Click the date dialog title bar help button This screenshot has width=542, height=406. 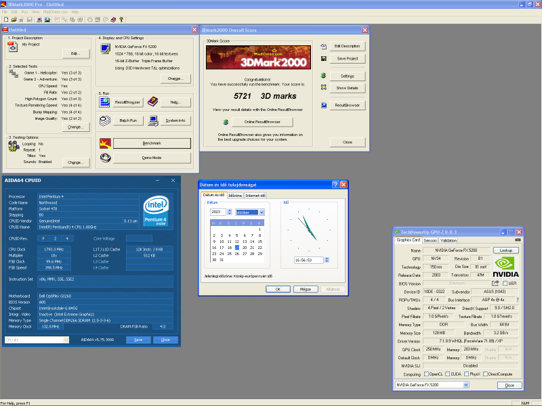[x=335, y=184]
